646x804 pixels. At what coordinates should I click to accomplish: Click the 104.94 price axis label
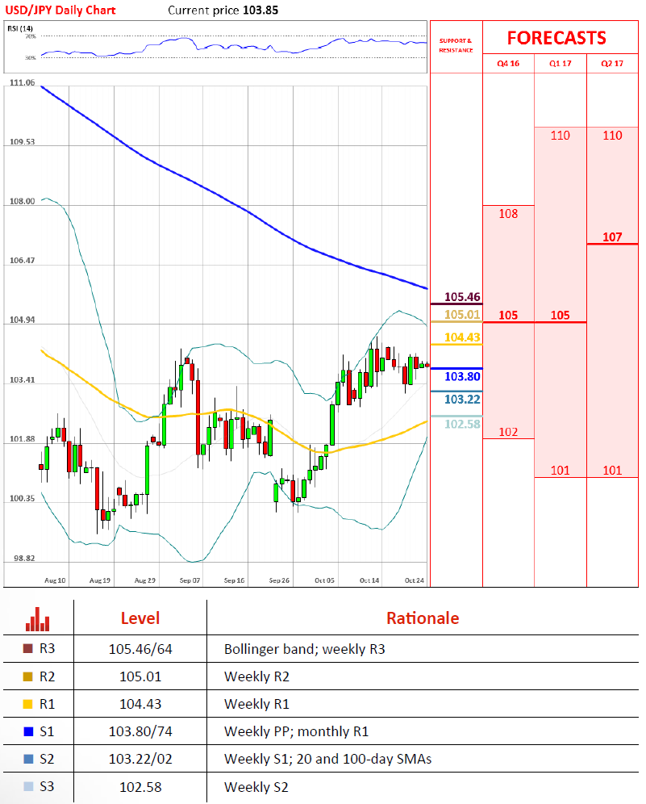pyautogui.click(x=23, y=320)
